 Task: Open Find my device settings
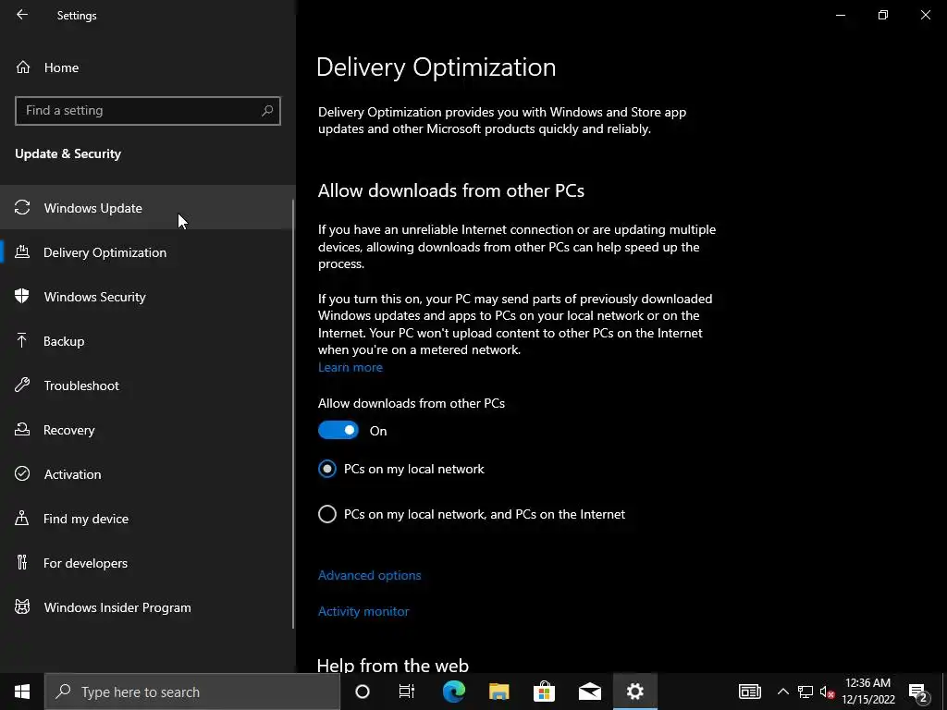coord(147,518)
